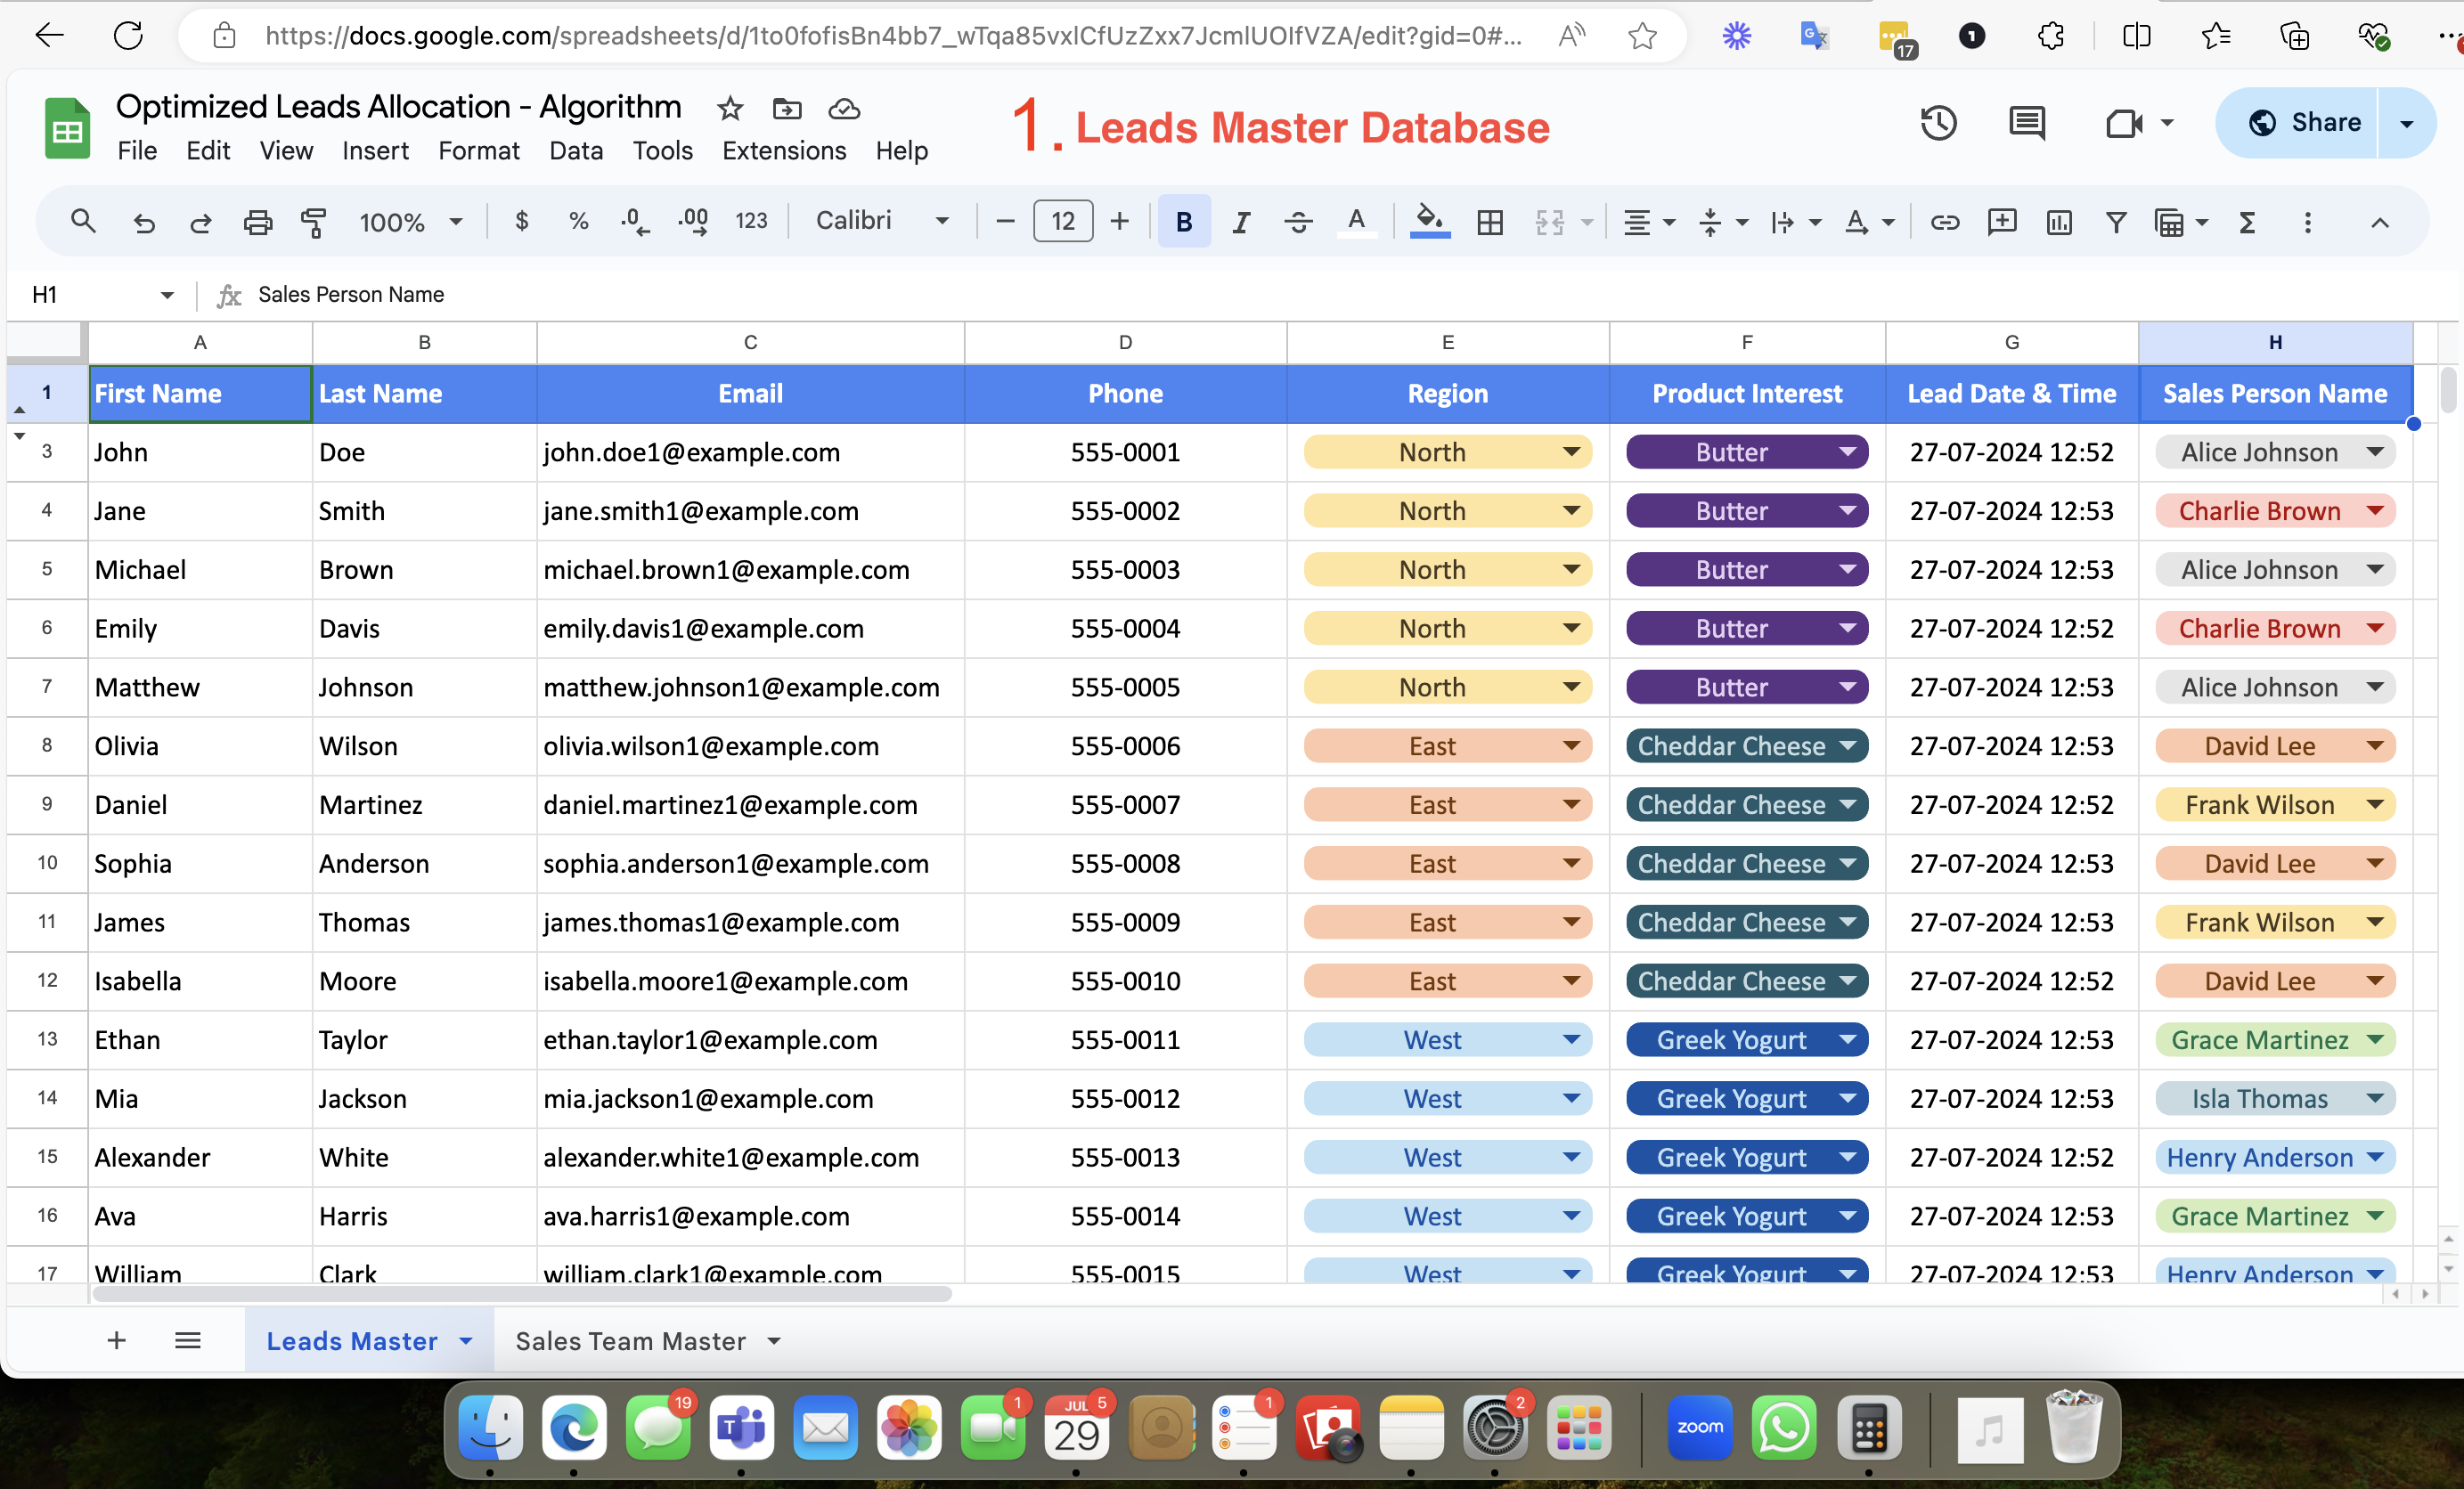Open the borders tool
2464x1489 pixels.
pos(1490,222)
